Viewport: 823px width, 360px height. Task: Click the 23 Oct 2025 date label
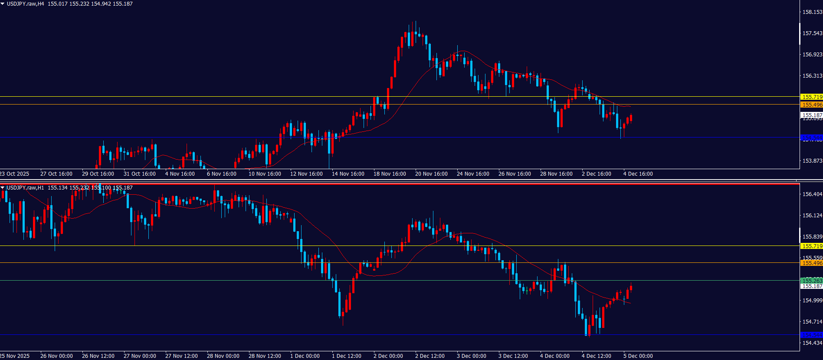click(15, 174)
